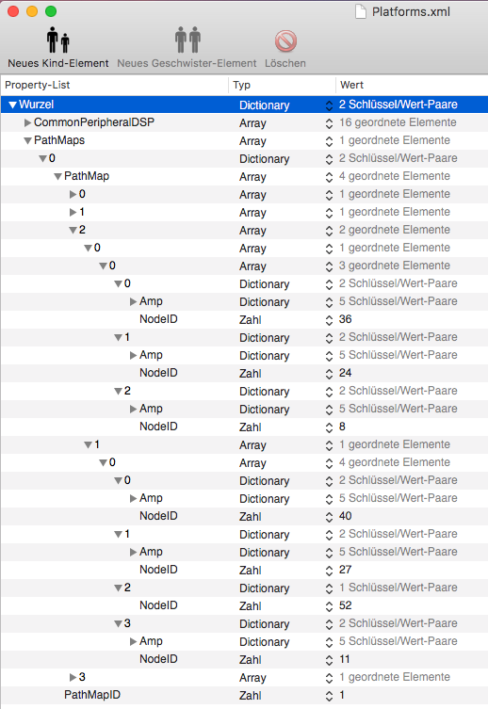Click the Neues Geschwister-Element icon
The height and width of the screenshot is (709, 488).
pos(187,40)
